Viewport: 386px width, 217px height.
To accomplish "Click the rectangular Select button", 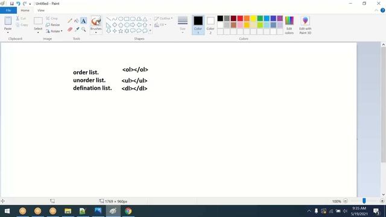I will click(38, 21).
